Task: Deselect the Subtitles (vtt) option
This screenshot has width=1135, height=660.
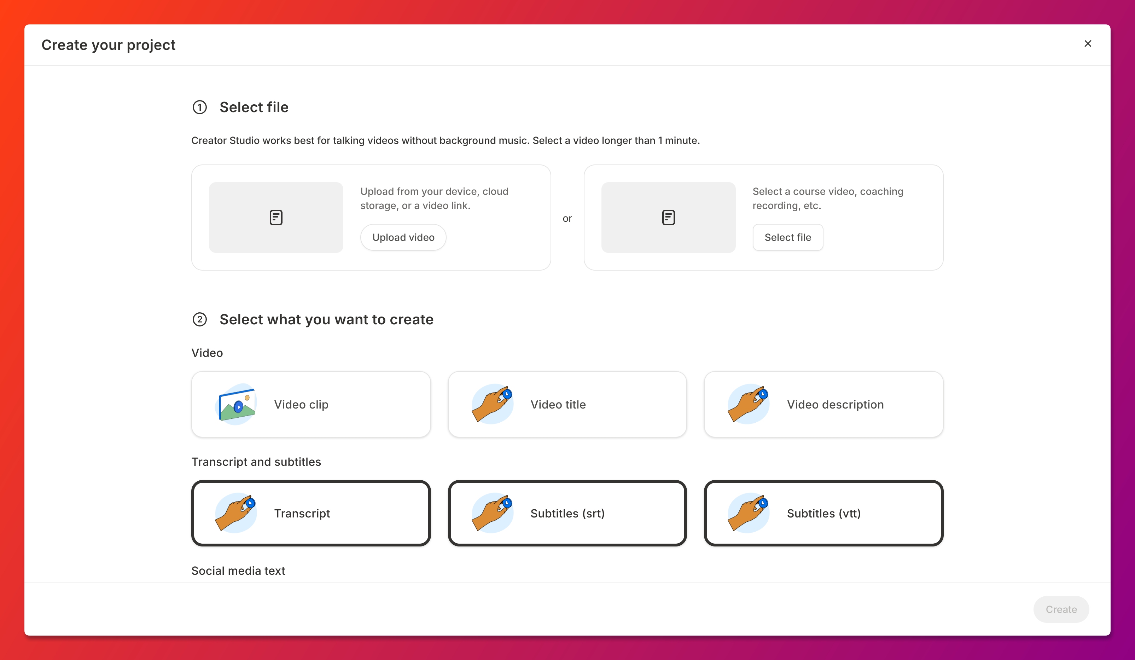Action: [x=823, y=513]
